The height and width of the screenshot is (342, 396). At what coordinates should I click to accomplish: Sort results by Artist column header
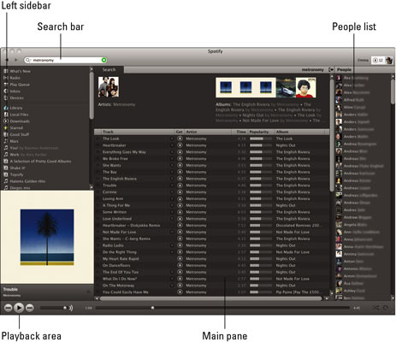208,132
